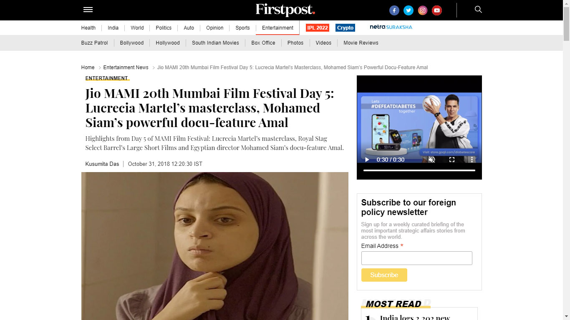Open the hamburger menu icon
This screenshot has width=570, height=320.
(88, 10)
